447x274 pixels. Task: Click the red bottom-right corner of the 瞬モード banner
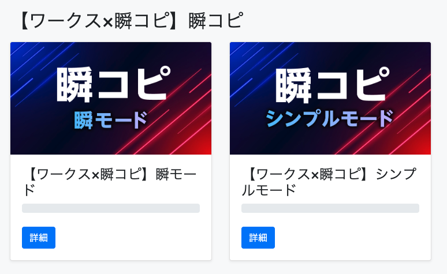202,147
